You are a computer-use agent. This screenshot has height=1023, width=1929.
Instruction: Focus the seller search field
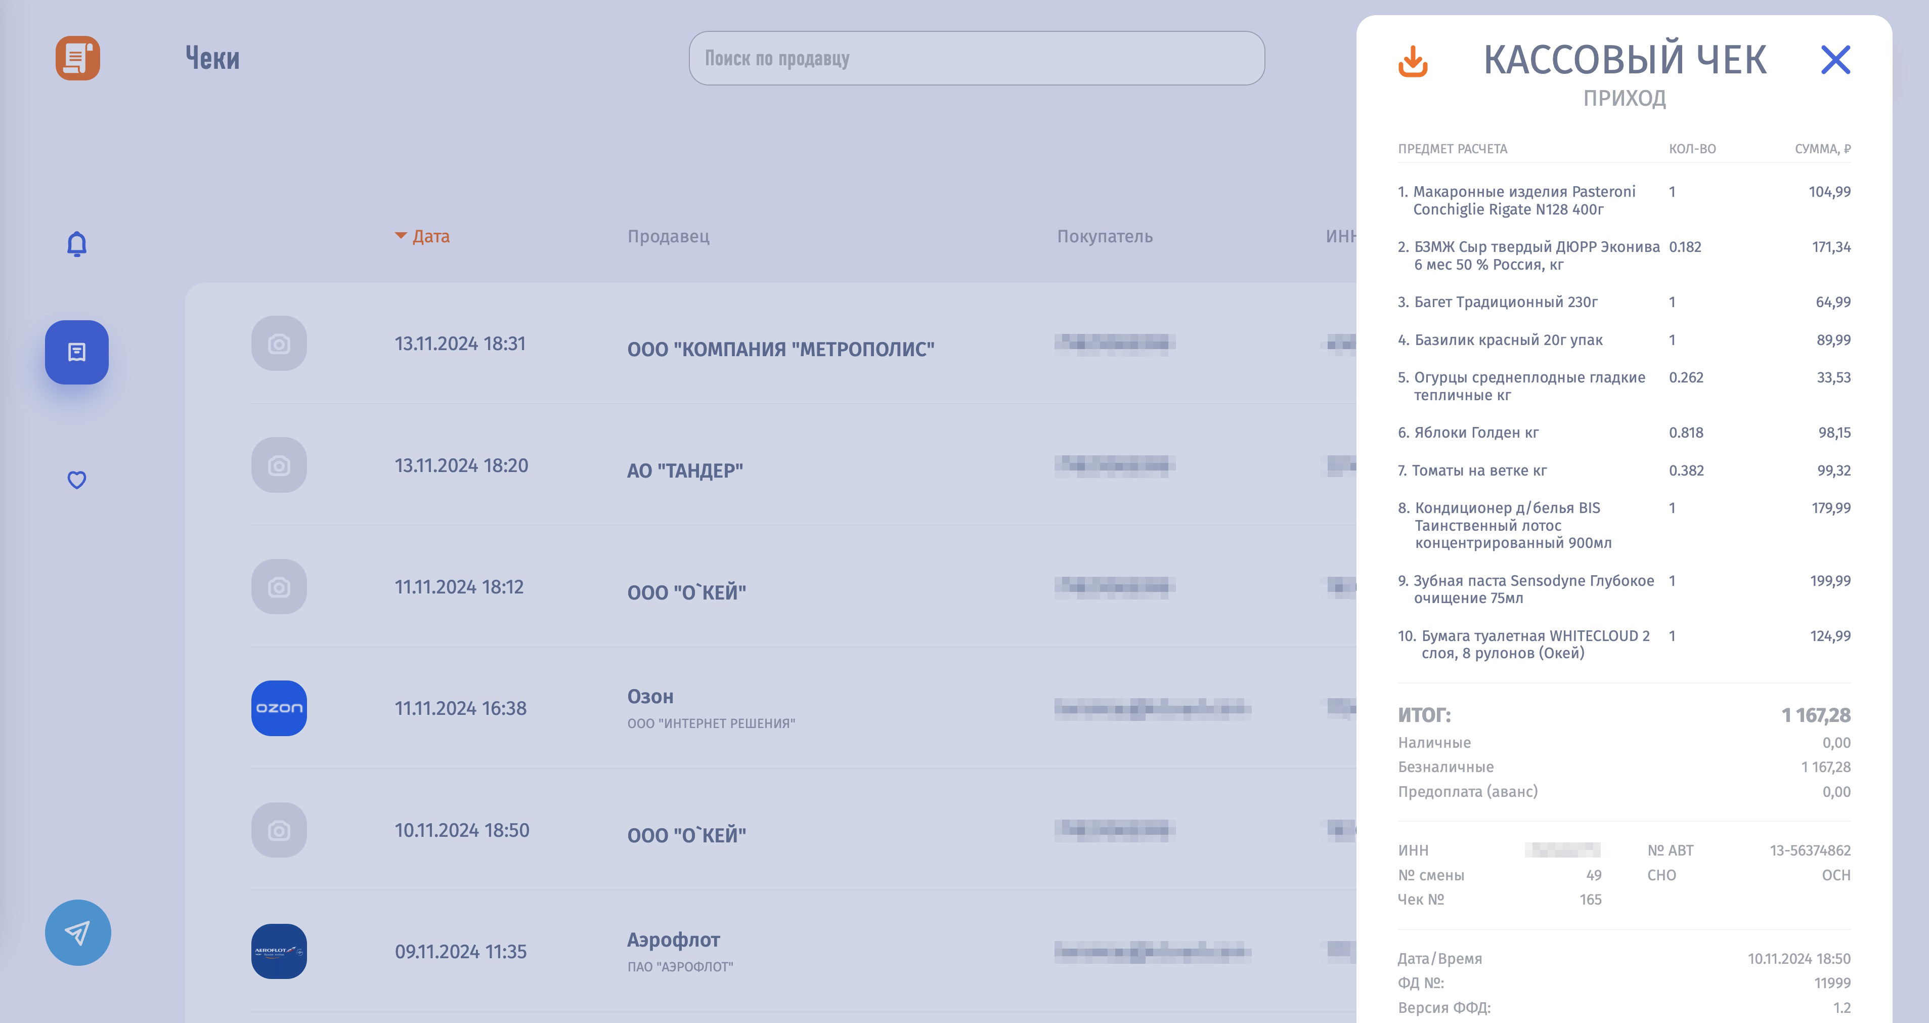pos(976,58)
